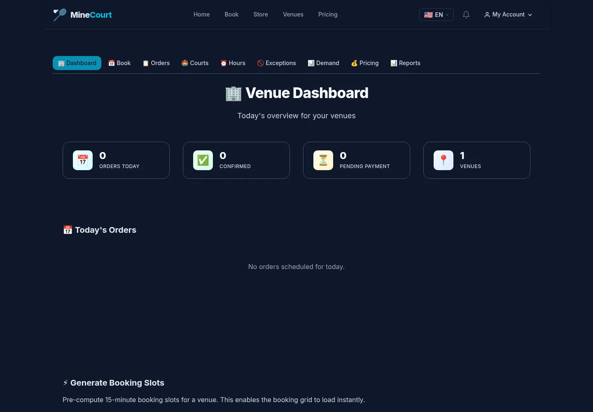The image size is (593, 412).
Task: Open the Exceptions tab
Action: tap(277, 63)
